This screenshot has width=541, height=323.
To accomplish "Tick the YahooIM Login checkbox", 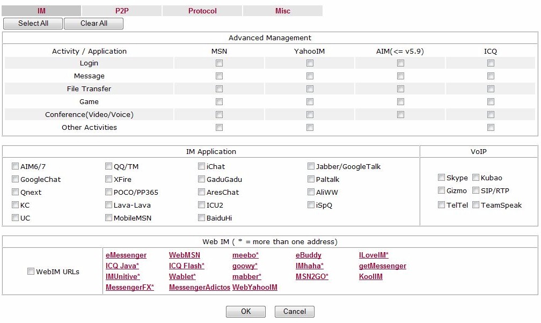I will pyautogui.click(x=310, y=63).
